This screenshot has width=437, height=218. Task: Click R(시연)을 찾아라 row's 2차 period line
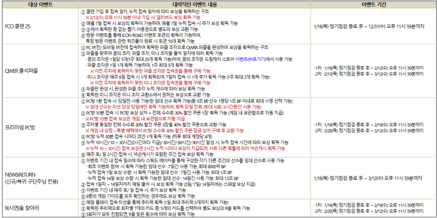[368, 211]
